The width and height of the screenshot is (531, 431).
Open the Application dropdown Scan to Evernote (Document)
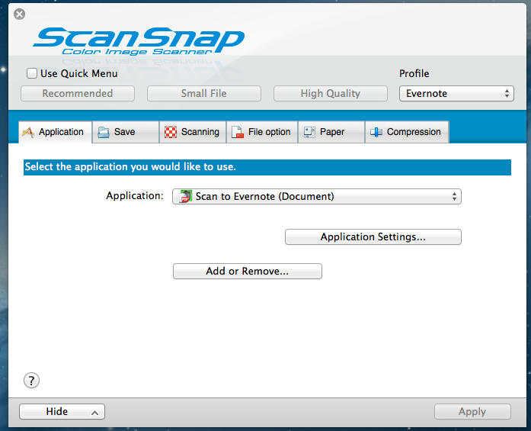[x=317, y=196]
